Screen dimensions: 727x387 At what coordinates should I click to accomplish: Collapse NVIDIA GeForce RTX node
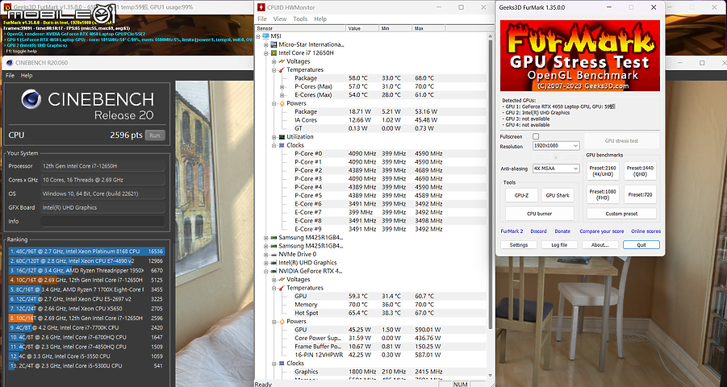pyautogui.click(x=266, y=271)
